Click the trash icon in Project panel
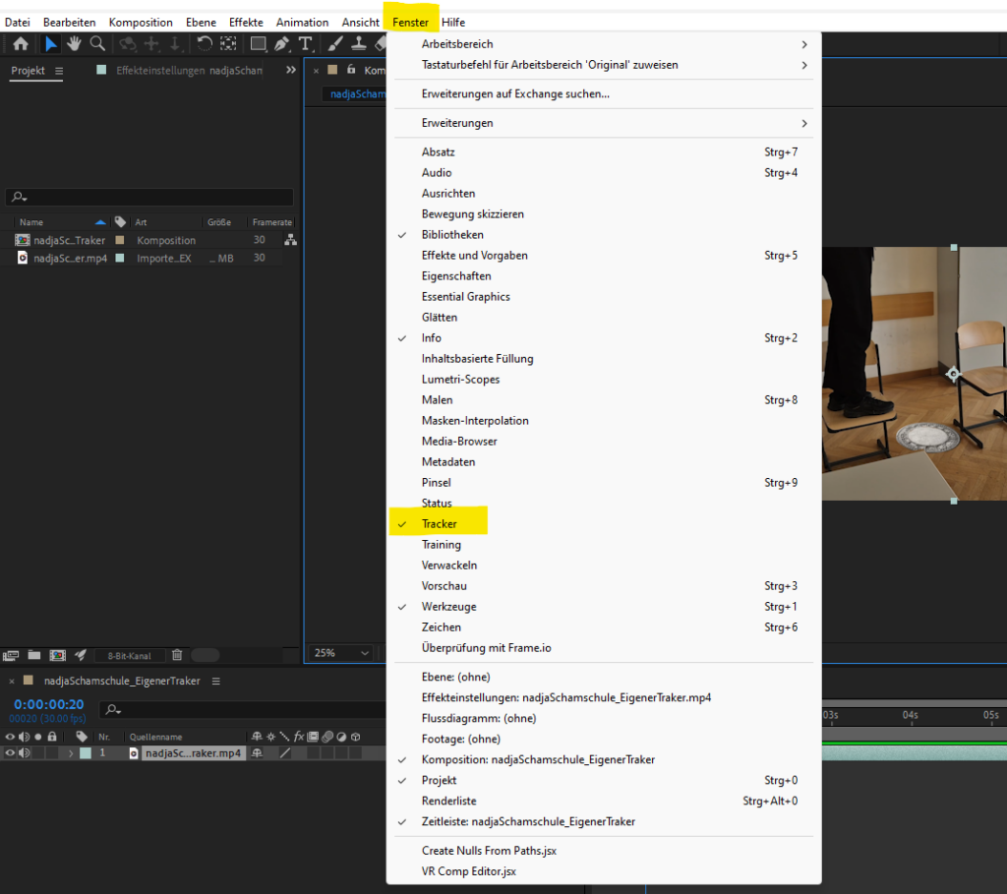The height and width of the screenshot is (894, 1007). [177, 655]
